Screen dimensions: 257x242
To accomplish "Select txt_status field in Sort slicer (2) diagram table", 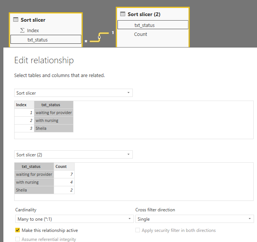I will [153, 25].
